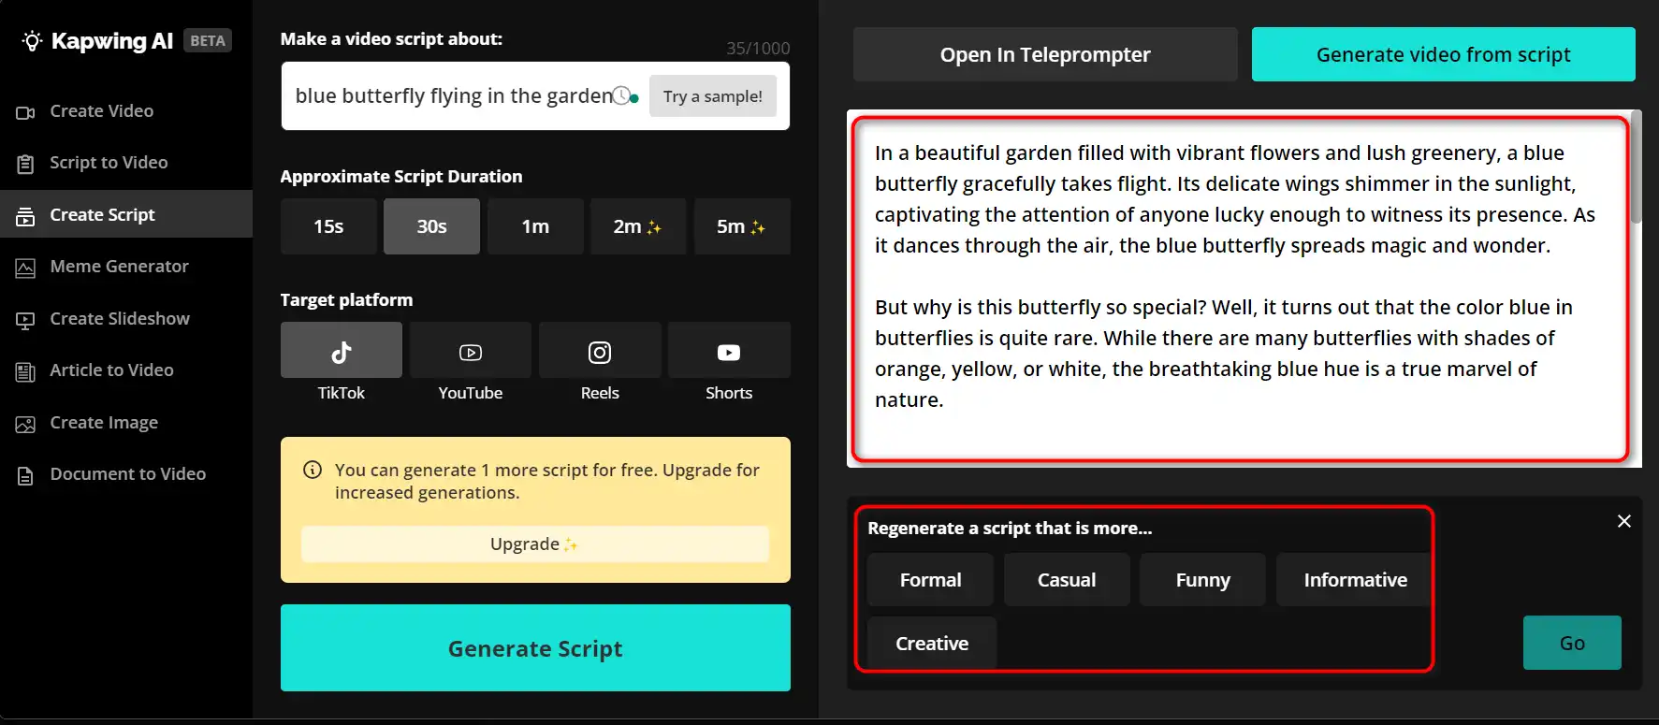The width and height of the screenshot is (1659, 725).
Task: Click the Meme Generator image icon
Action: [25, 268]
